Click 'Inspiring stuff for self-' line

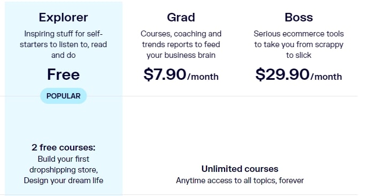(63, 34)
